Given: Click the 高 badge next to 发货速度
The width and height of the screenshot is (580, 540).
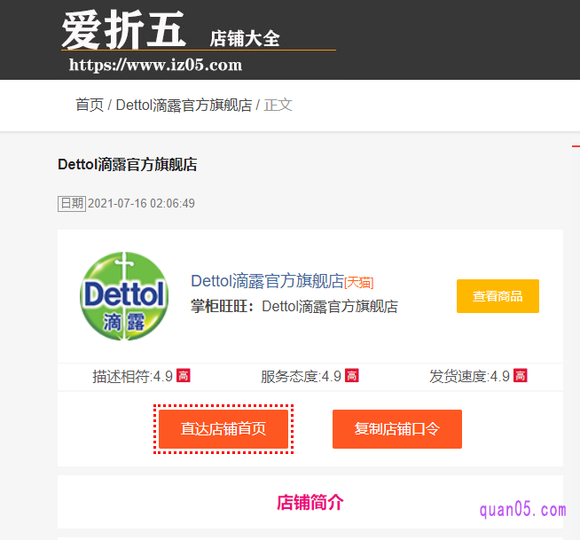Looking at the screenshot, I should coord(520,376).
